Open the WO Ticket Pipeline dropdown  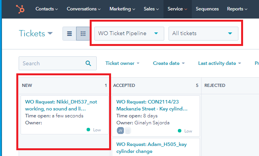coord(129,33)
